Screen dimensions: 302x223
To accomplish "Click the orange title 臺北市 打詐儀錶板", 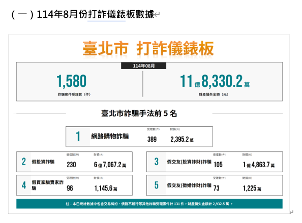I will click(x=148, y=48).
